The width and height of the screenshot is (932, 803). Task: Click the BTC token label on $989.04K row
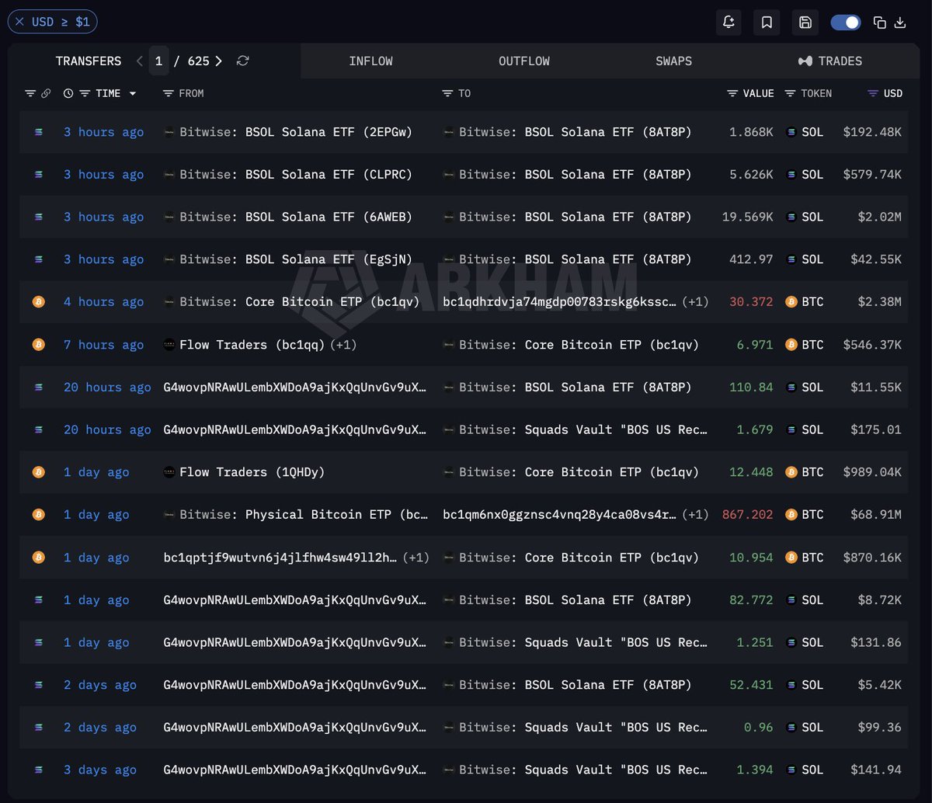[812, 472]
